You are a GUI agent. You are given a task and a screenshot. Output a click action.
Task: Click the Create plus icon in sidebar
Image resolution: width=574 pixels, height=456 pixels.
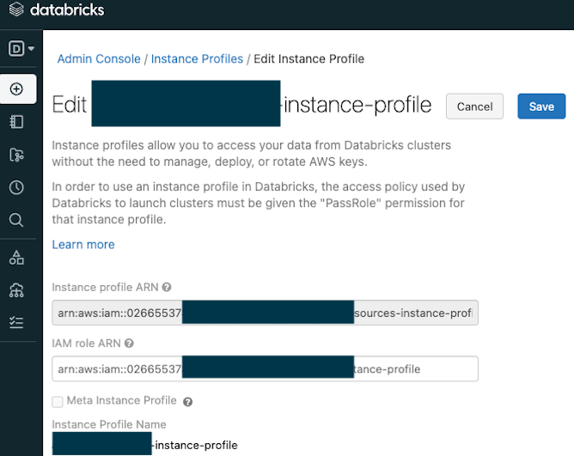tap(16, 89)
